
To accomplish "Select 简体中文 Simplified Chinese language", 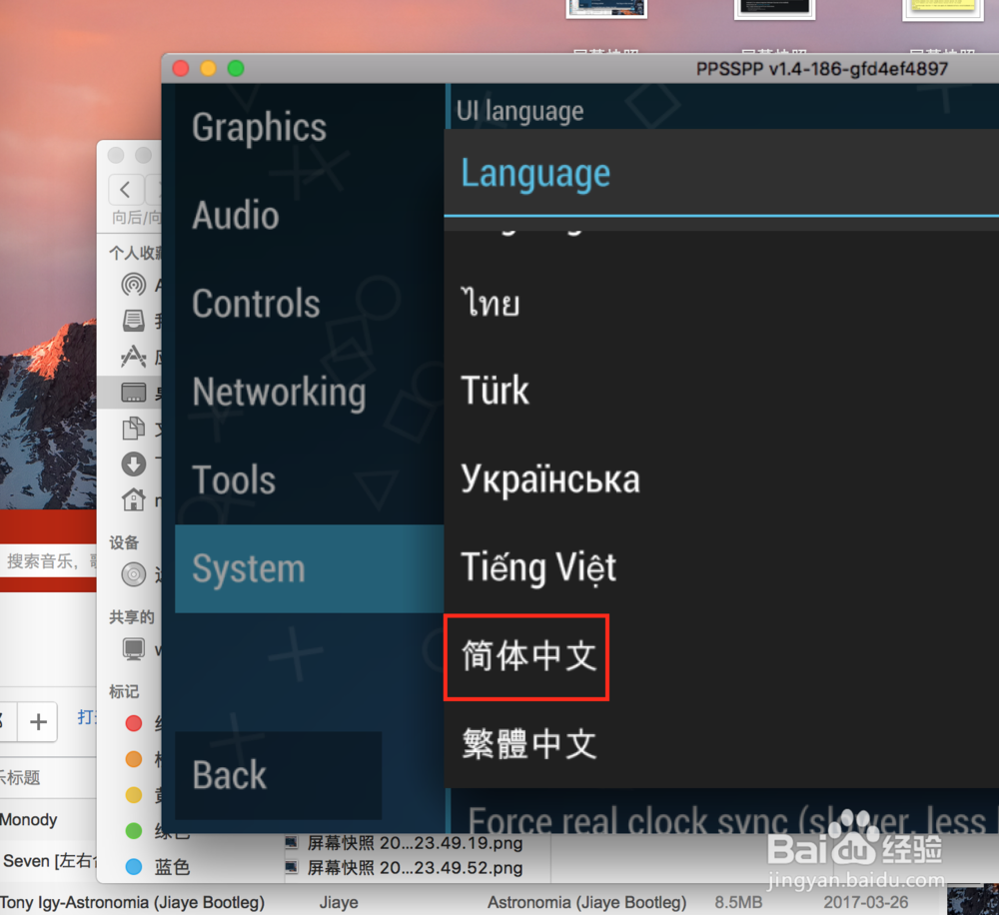I will click(526, 657).
